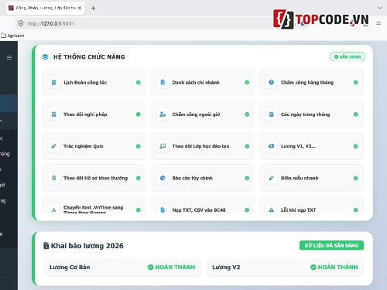
Task: Open Lịch Đoàn công tác feature
Action: [x=94, y=83]
